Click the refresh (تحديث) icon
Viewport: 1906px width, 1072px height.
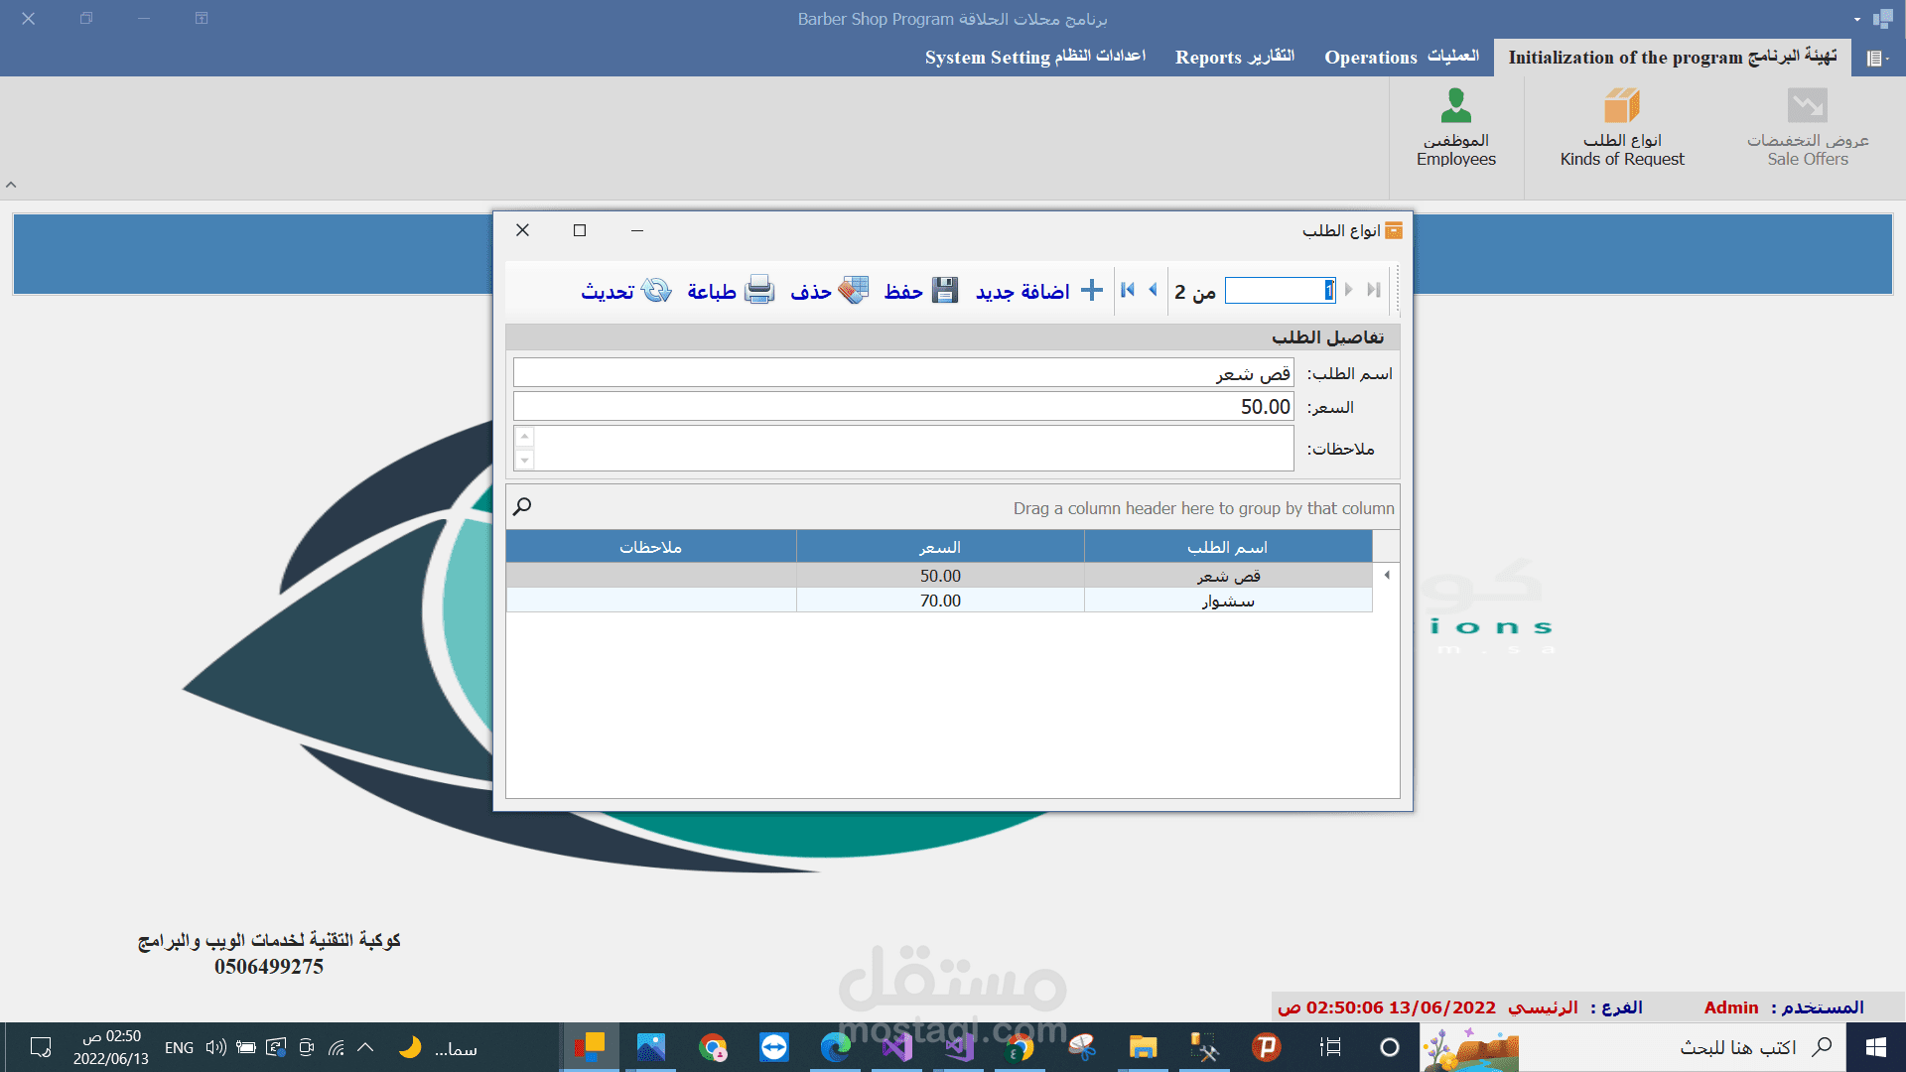coord(656,290)
